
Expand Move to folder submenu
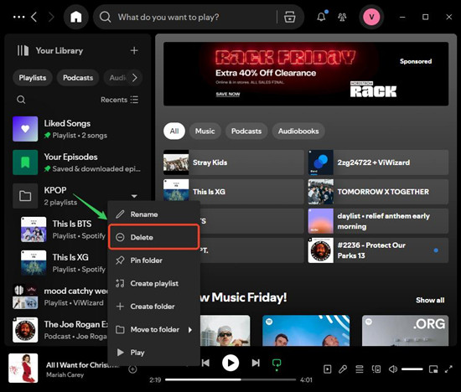pyautogui.click(x=153, y=329)
